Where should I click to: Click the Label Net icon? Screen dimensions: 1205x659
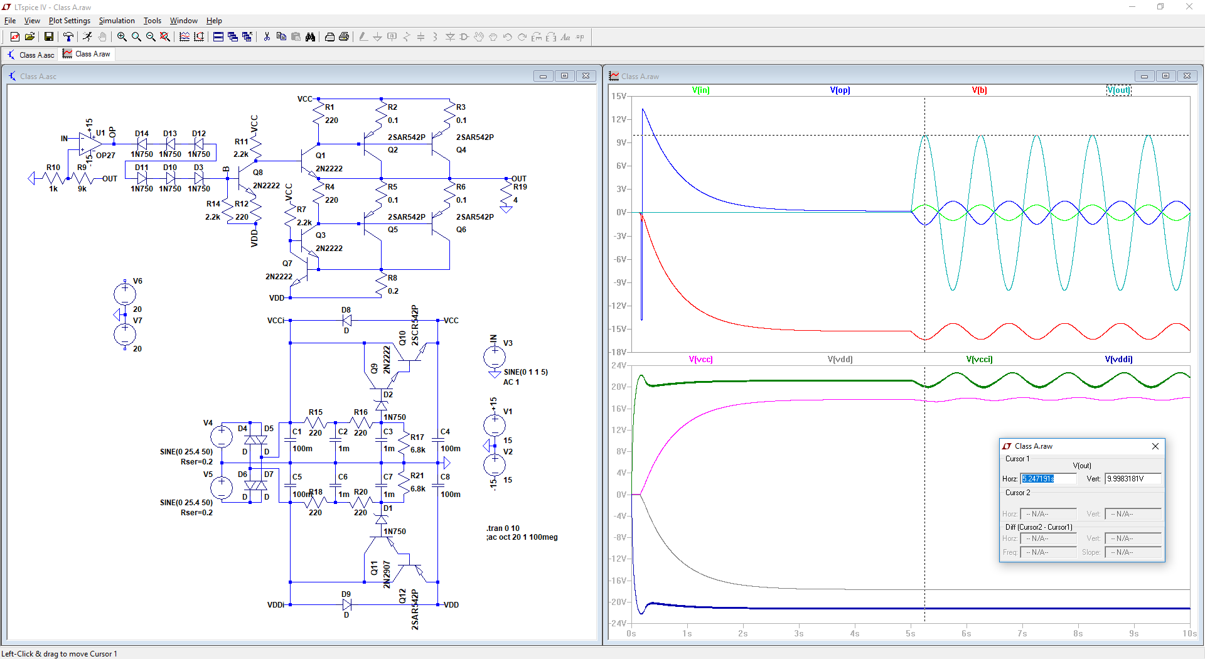click(392, 37)
